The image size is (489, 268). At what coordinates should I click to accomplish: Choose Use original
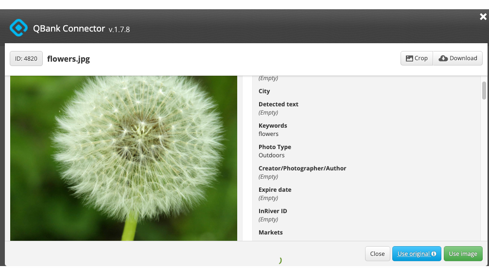417,253
